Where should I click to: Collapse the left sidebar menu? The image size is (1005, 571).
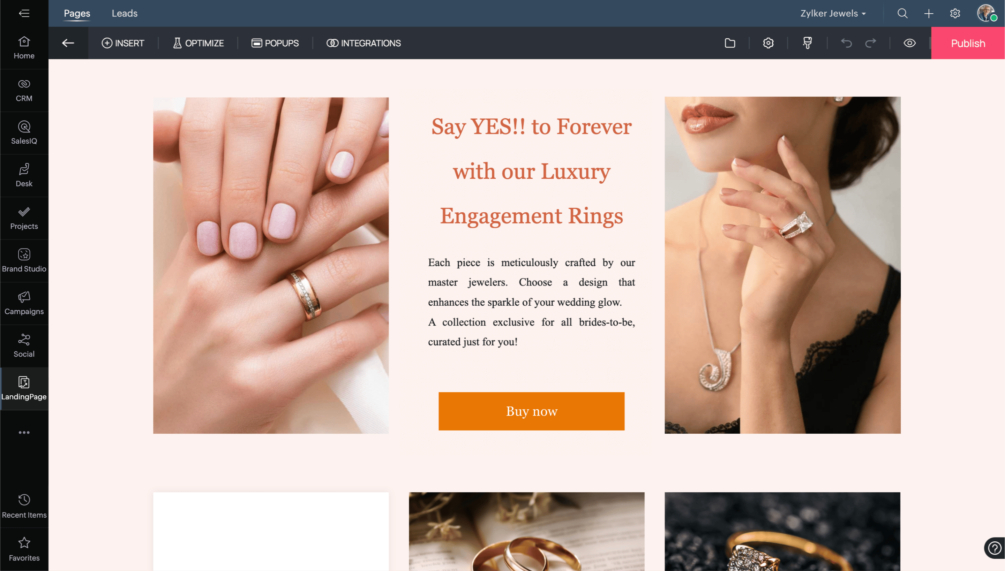[x=24, y=13]
